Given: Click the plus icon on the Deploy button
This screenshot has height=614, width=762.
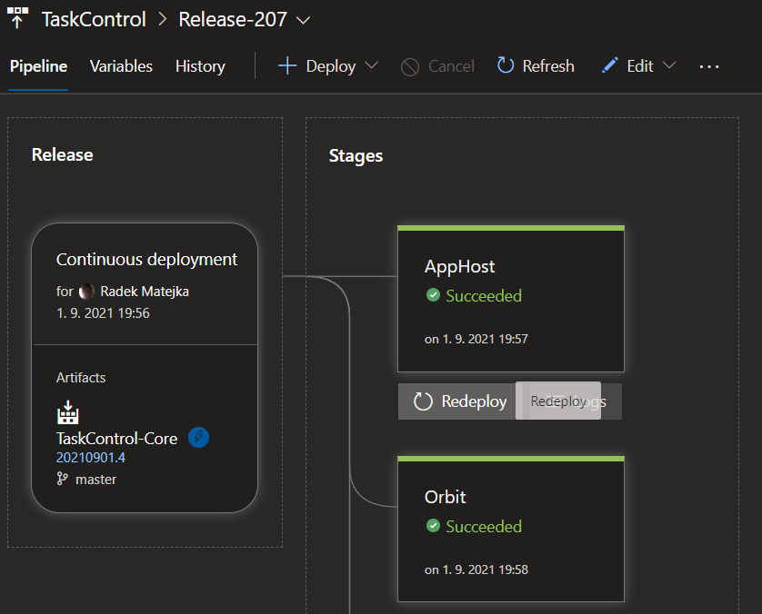Looking at the screenshot, I should coord(286,65).
